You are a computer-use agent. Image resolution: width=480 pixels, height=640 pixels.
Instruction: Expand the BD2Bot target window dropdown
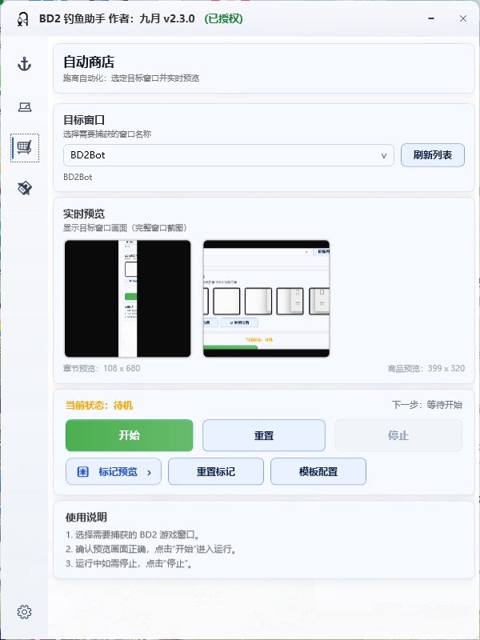tap(229, 155)
